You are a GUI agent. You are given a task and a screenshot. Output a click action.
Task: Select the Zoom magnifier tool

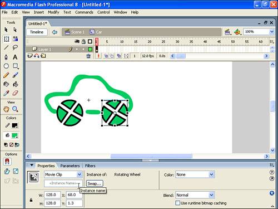coord(15,109)
